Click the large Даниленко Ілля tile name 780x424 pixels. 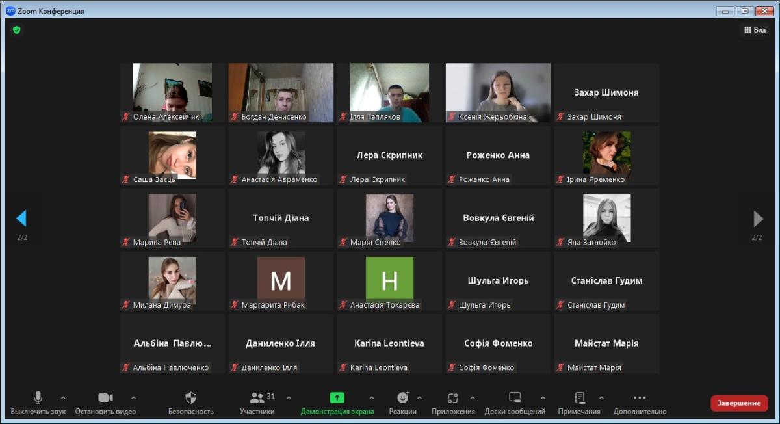point(281,343)
